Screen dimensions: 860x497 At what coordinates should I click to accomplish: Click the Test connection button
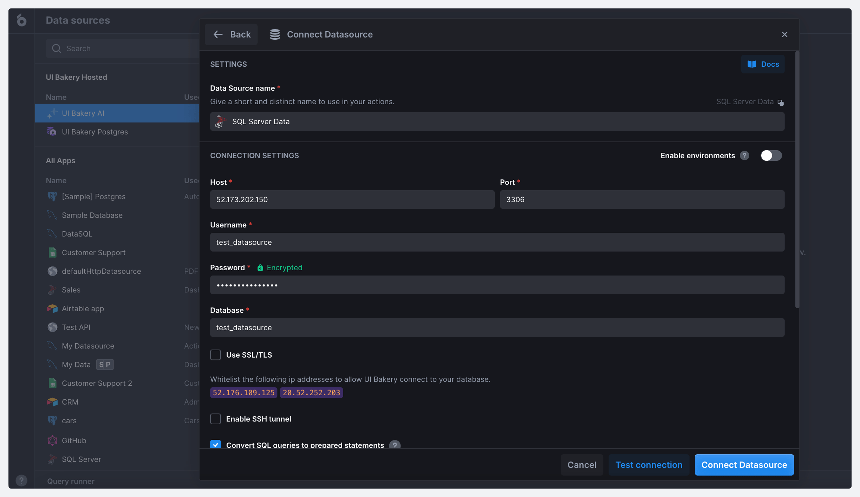(649, 465)
